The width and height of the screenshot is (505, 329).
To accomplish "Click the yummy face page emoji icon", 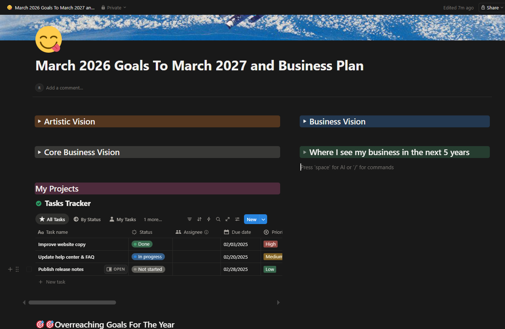I will [49, 39].
